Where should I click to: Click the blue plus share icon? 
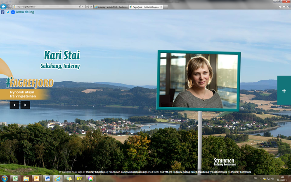click(13, 12)
